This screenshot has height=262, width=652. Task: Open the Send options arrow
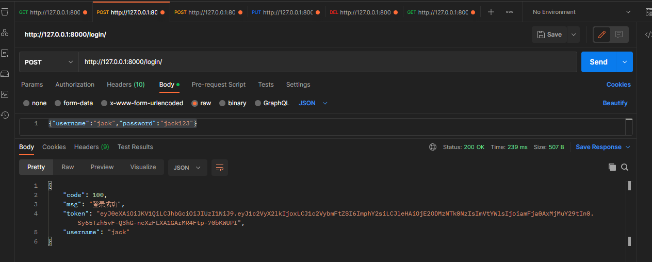[x=625, y=62]
